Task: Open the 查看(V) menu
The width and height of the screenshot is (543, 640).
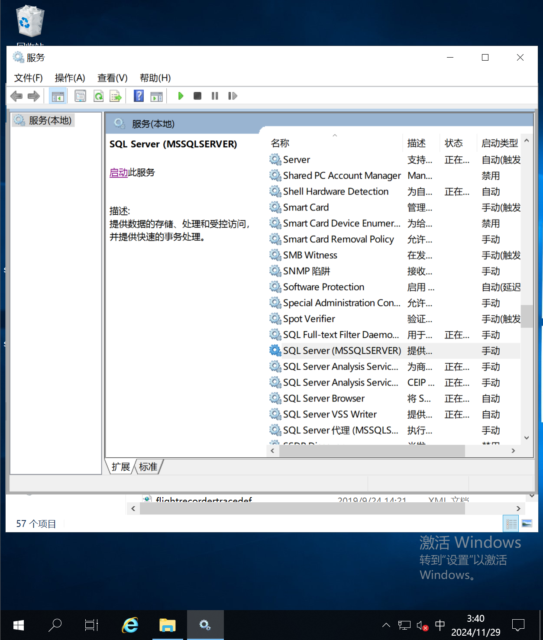Action: (x=113, y=78)
